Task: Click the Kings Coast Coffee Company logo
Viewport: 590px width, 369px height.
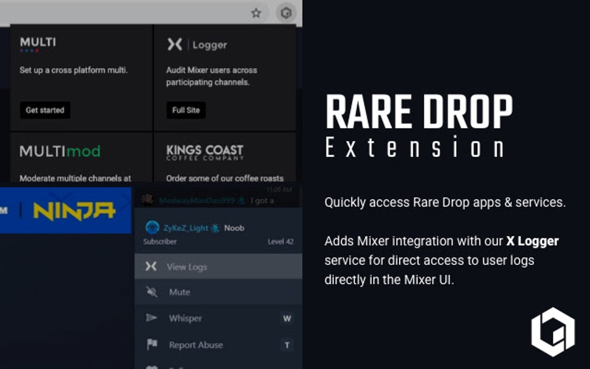Action: click(x=205, y=152)
